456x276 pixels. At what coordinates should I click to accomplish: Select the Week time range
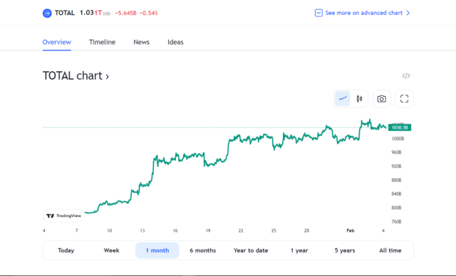(111, 250)
